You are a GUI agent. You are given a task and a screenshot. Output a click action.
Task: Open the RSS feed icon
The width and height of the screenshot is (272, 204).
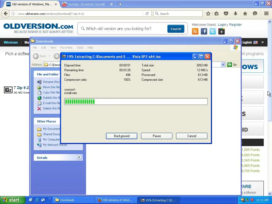[195, 31]
